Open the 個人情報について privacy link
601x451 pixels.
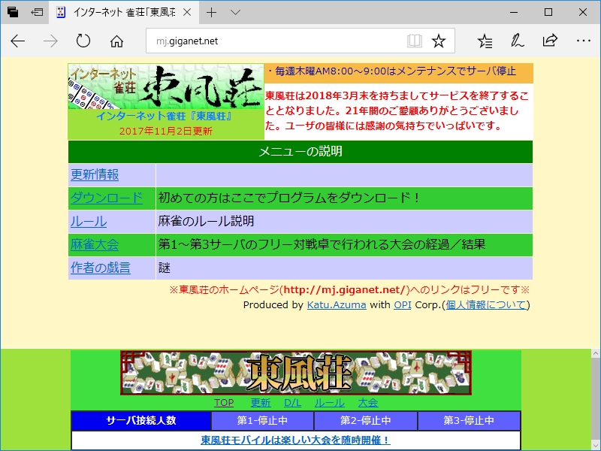click(491, 304)
